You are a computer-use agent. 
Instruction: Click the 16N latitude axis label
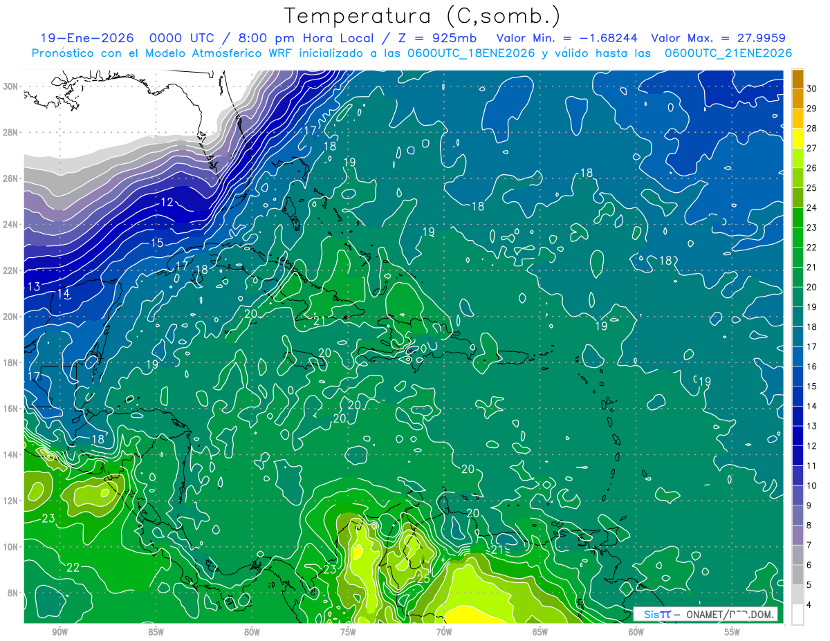tap(11, 409)
